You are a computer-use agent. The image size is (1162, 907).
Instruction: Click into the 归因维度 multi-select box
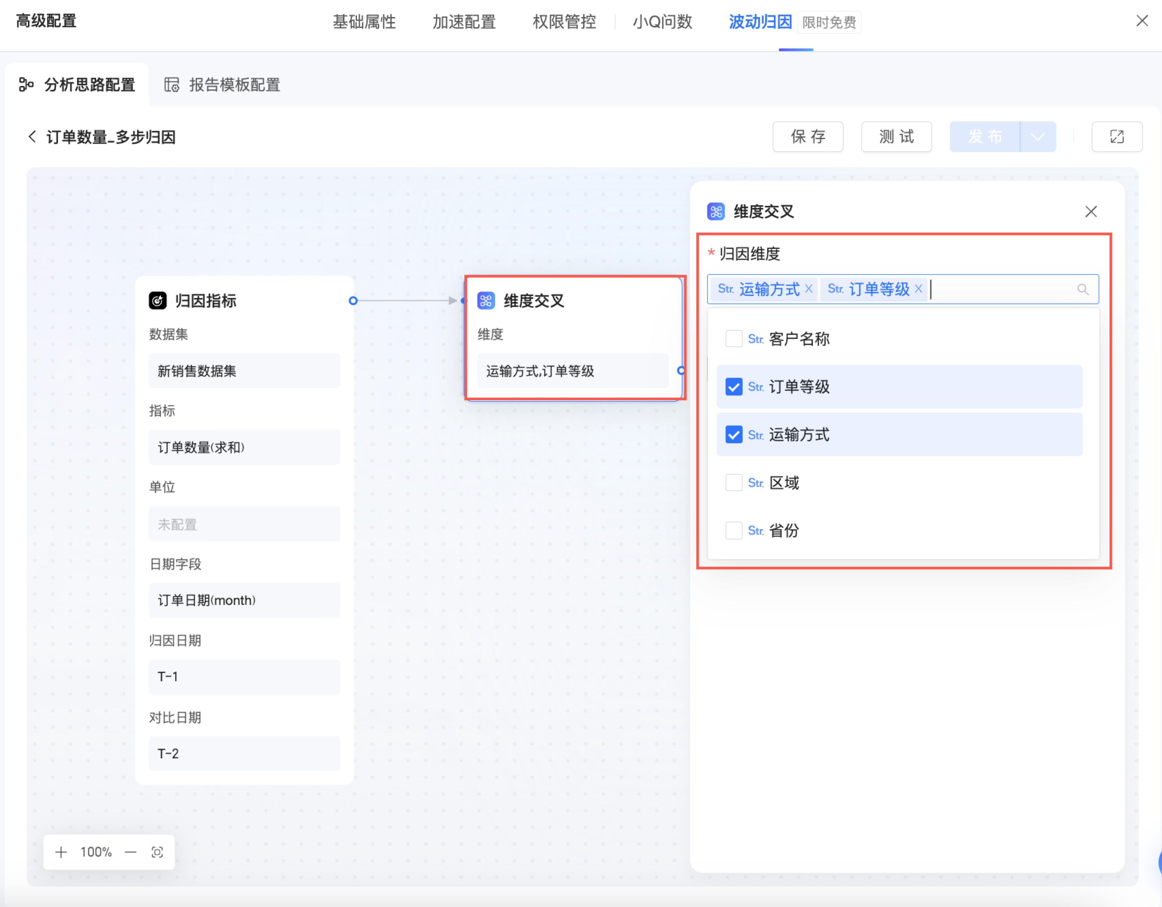[1000, 289]
